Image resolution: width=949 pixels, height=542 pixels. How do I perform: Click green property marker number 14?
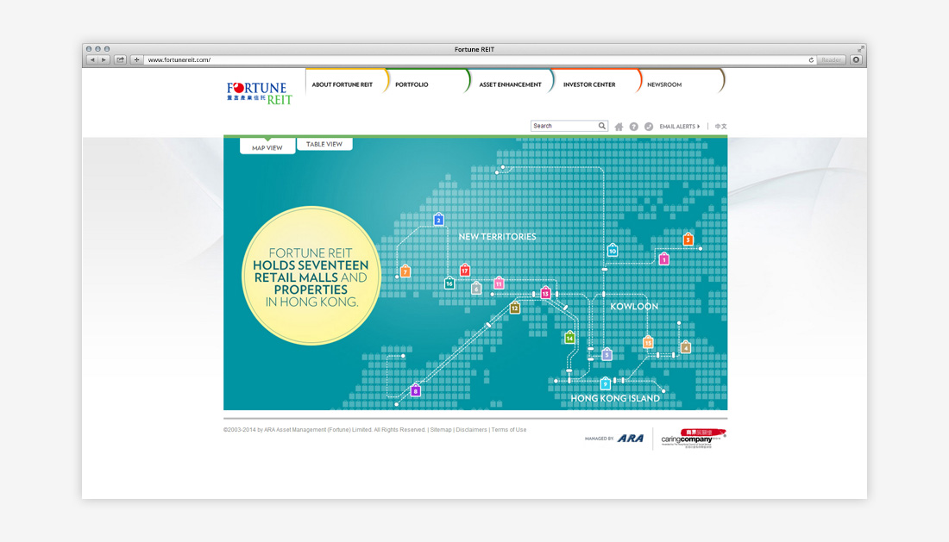pos(569,338)
